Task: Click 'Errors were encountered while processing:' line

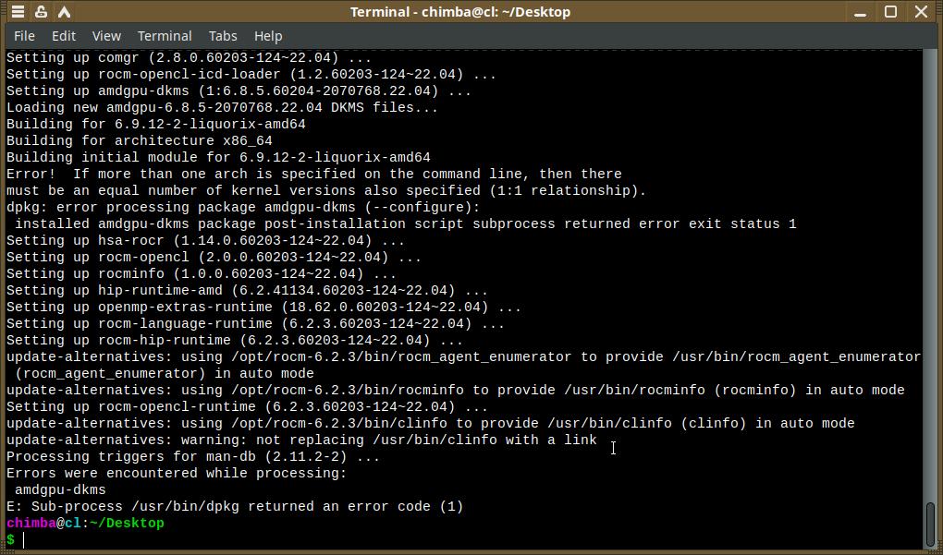Action: pyautogui.click(x=177, y=474)
